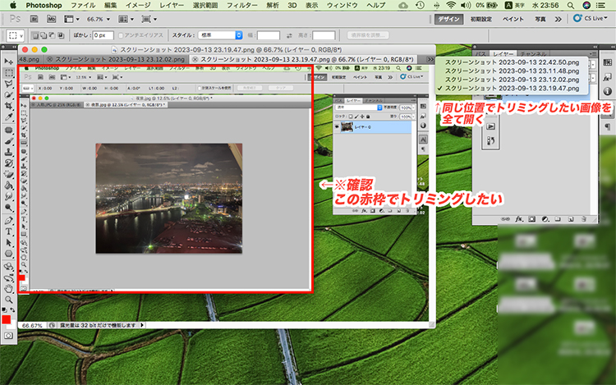Select the Crop tool
616x385 pixels.
coord(8,106)
